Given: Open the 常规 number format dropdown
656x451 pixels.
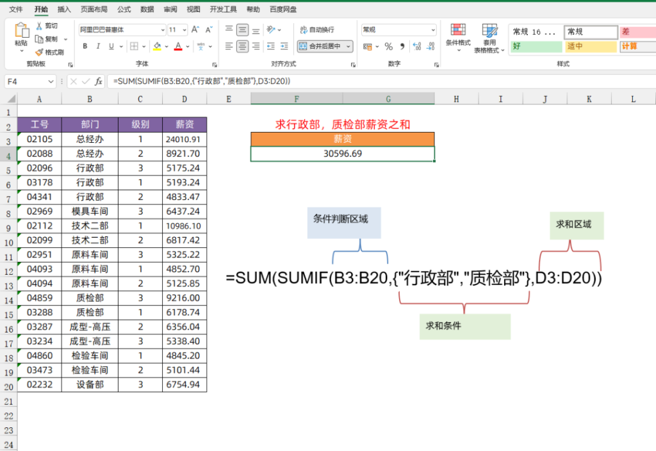Looking at the screenshot, I should coord(432,29).
